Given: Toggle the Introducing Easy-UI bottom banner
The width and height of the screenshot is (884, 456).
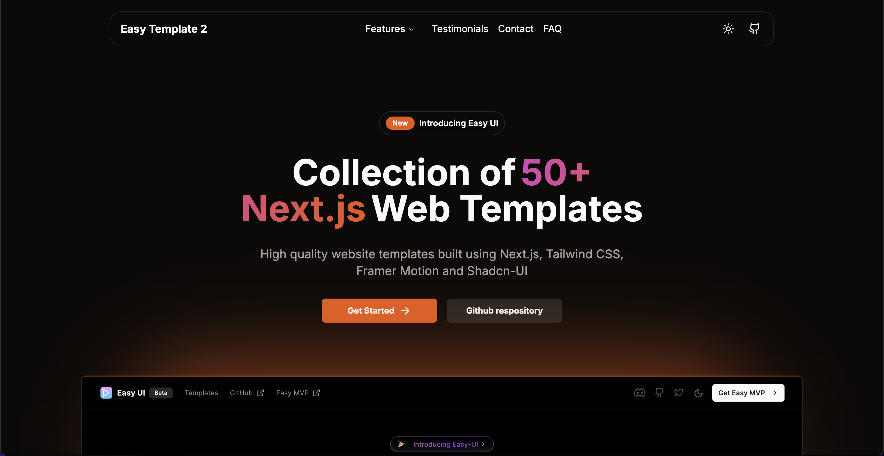Looking at the screenshot, I should click(442, 444).
